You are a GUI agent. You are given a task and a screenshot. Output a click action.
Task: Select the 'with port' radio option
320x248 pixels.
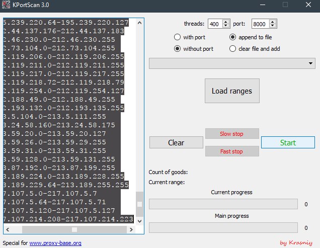click(177, 37)
